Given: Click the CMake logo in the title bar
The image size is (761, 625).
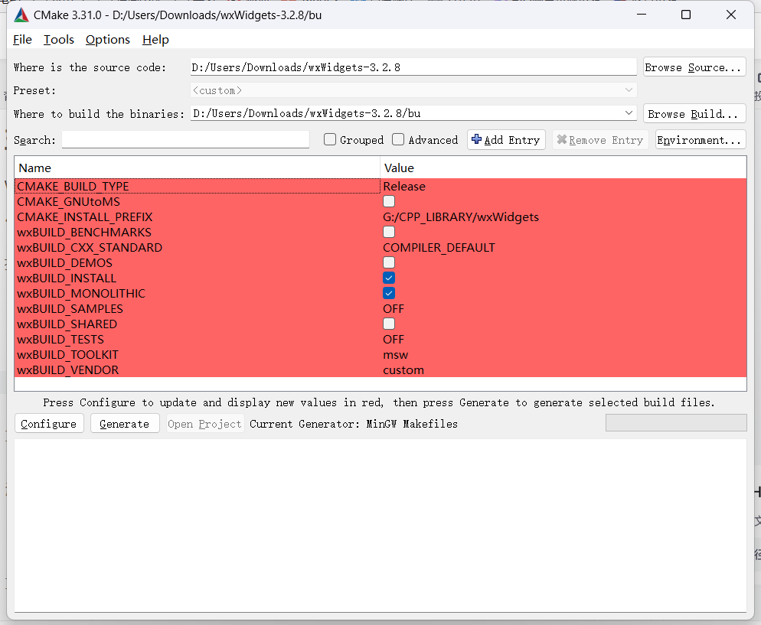Looking at the screenshot, I should [x=21, y=14].
